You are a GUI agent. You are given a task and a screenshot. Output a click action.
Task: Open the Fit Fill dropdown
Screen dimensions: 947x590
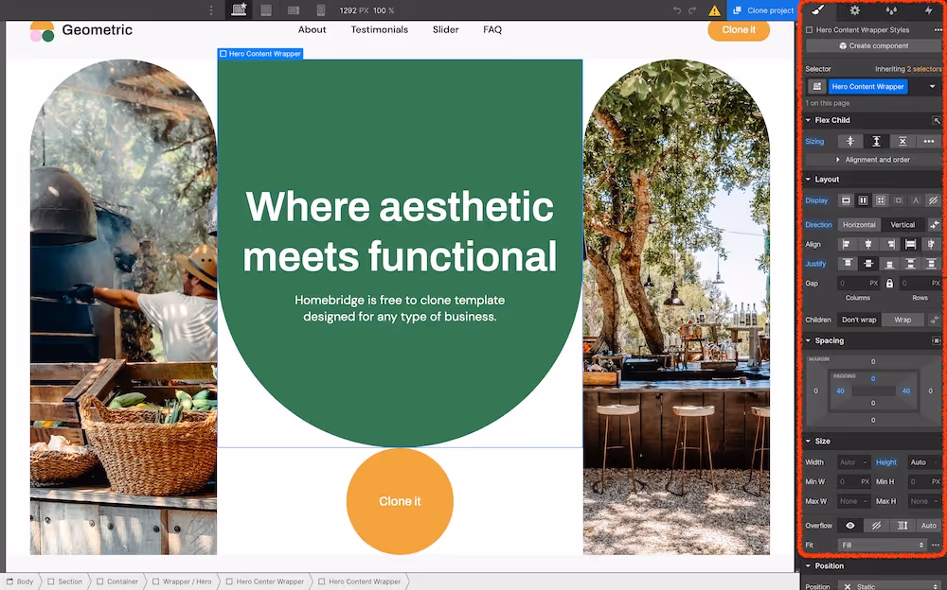coord(883,545)
